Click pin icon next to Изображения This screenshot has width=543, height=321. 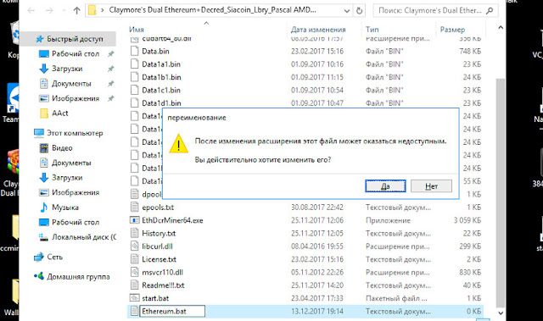coord(111,98)
